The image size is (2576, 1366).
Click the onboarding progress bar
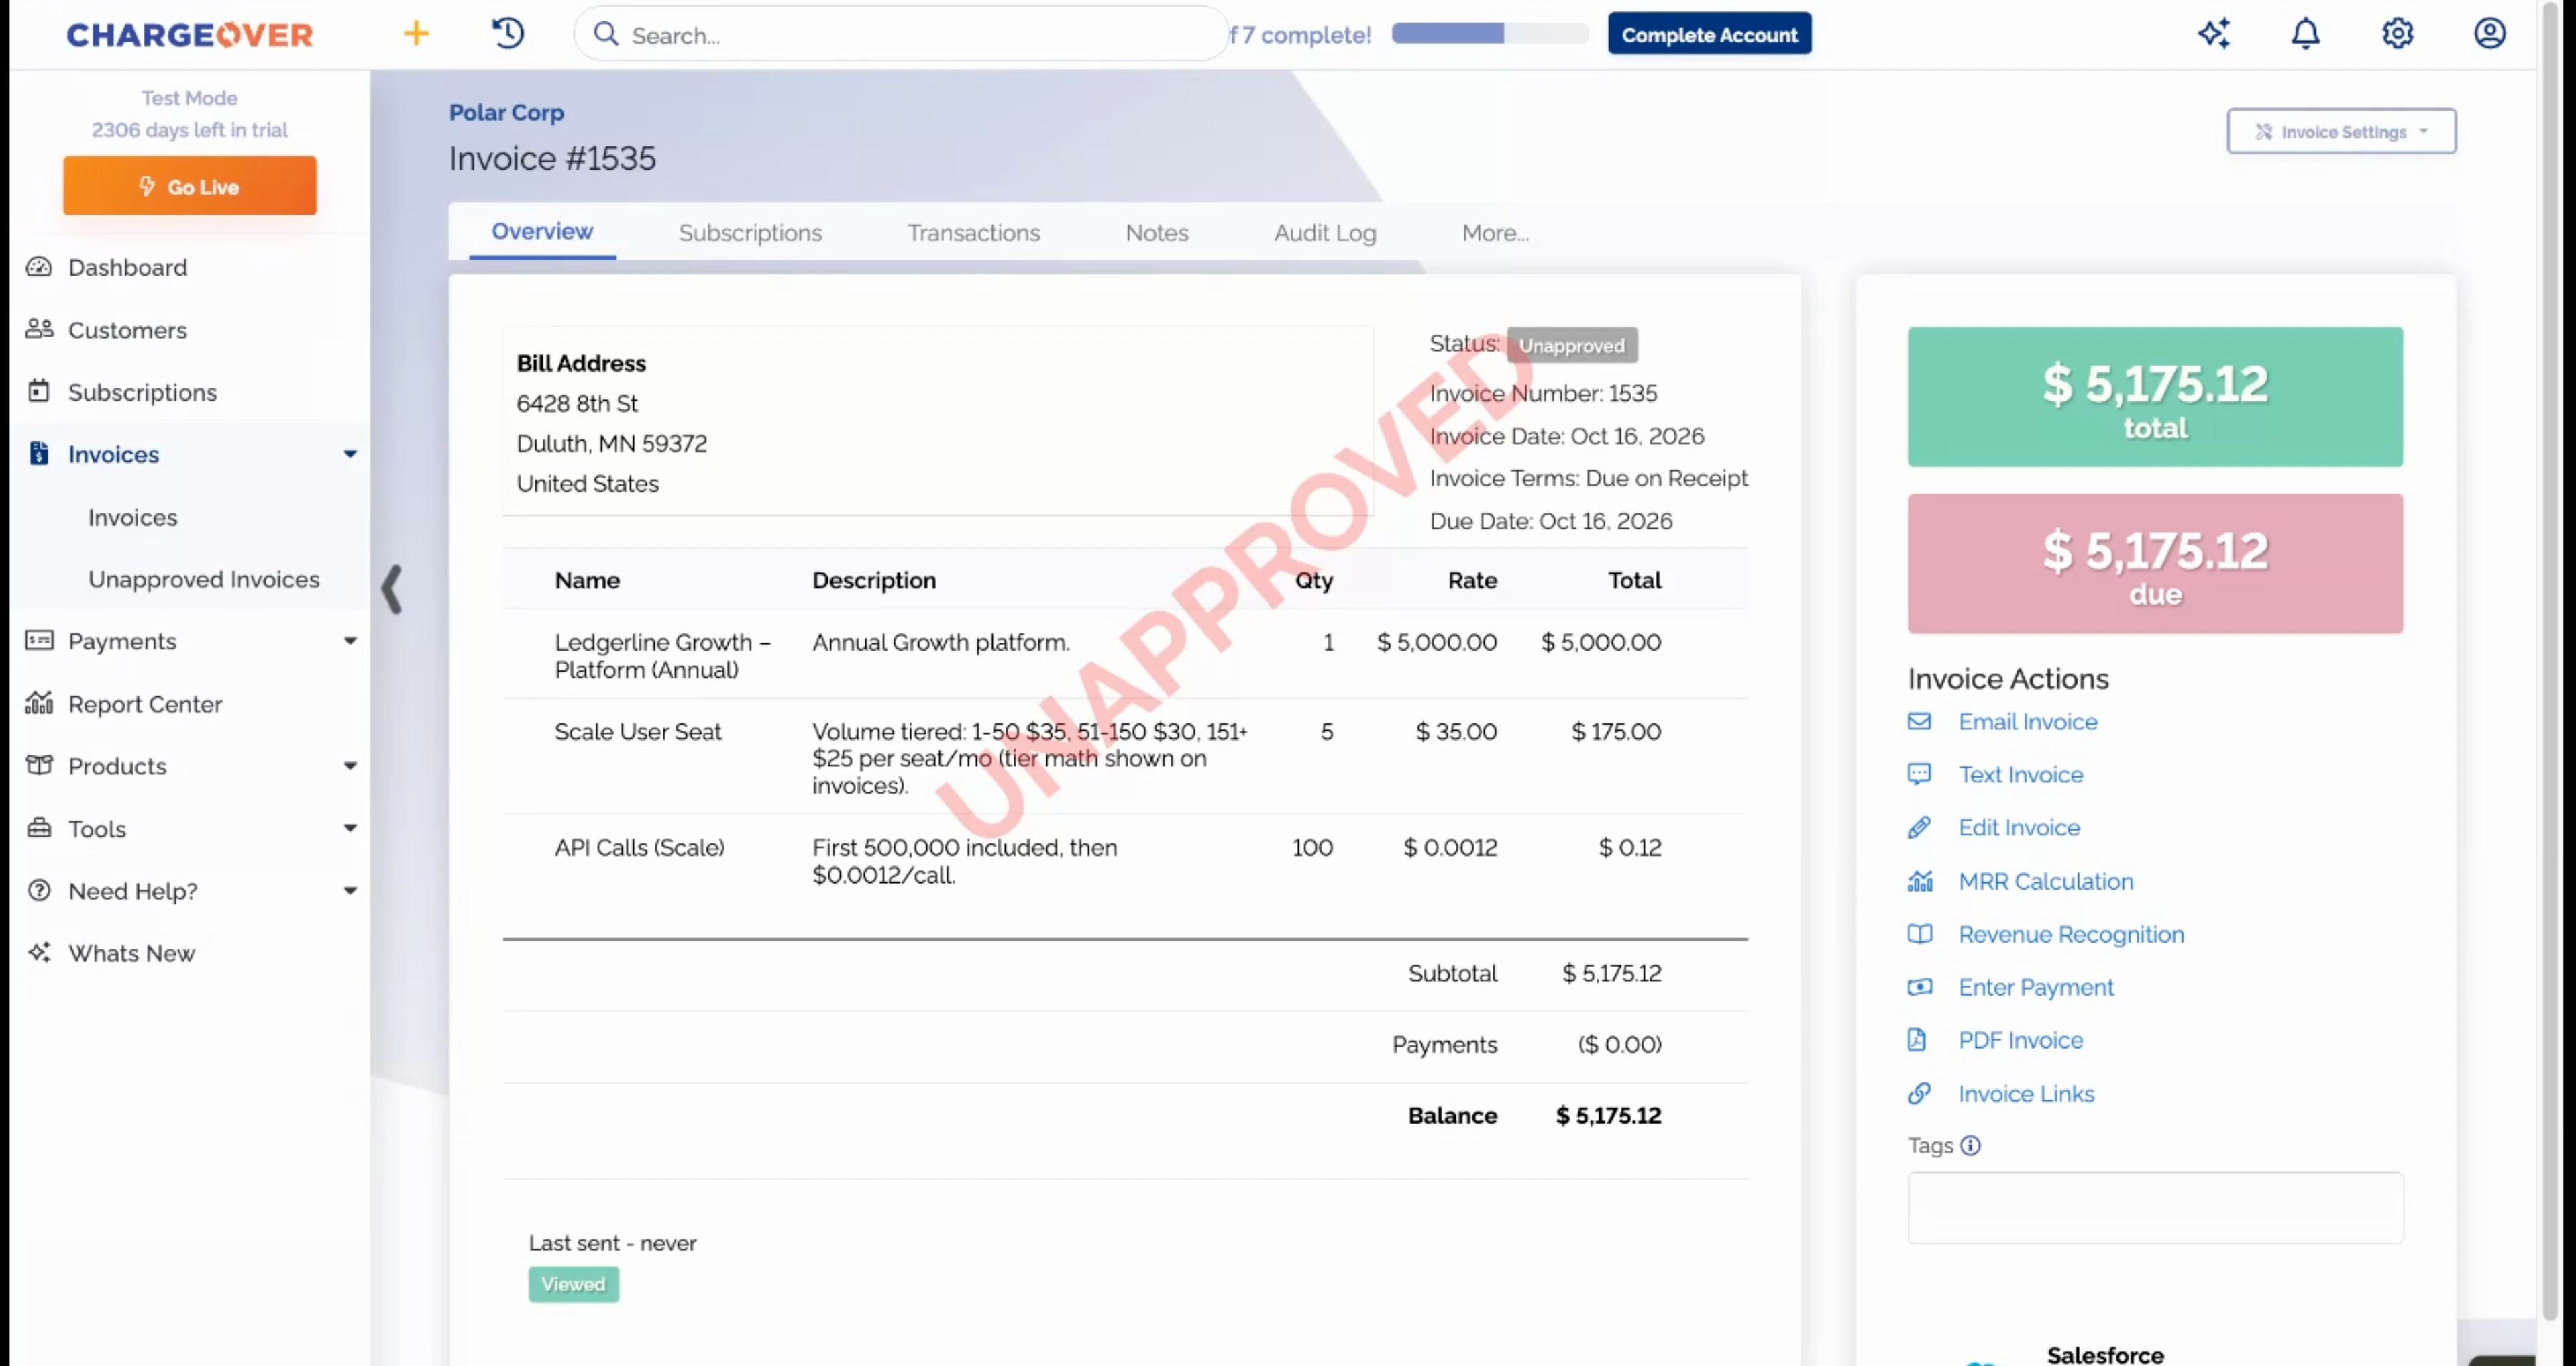[x=1489, y=34]
